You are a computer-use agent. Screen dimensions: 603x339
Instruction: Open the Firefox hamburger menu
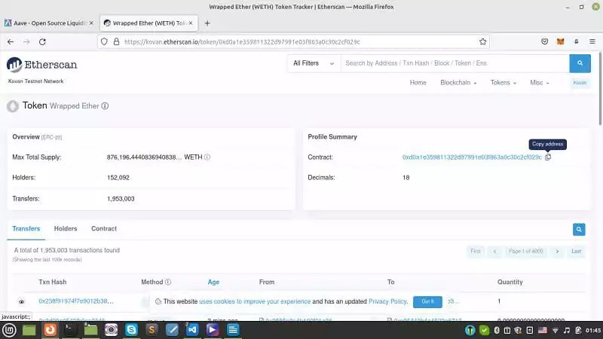(x=592, y=41)
